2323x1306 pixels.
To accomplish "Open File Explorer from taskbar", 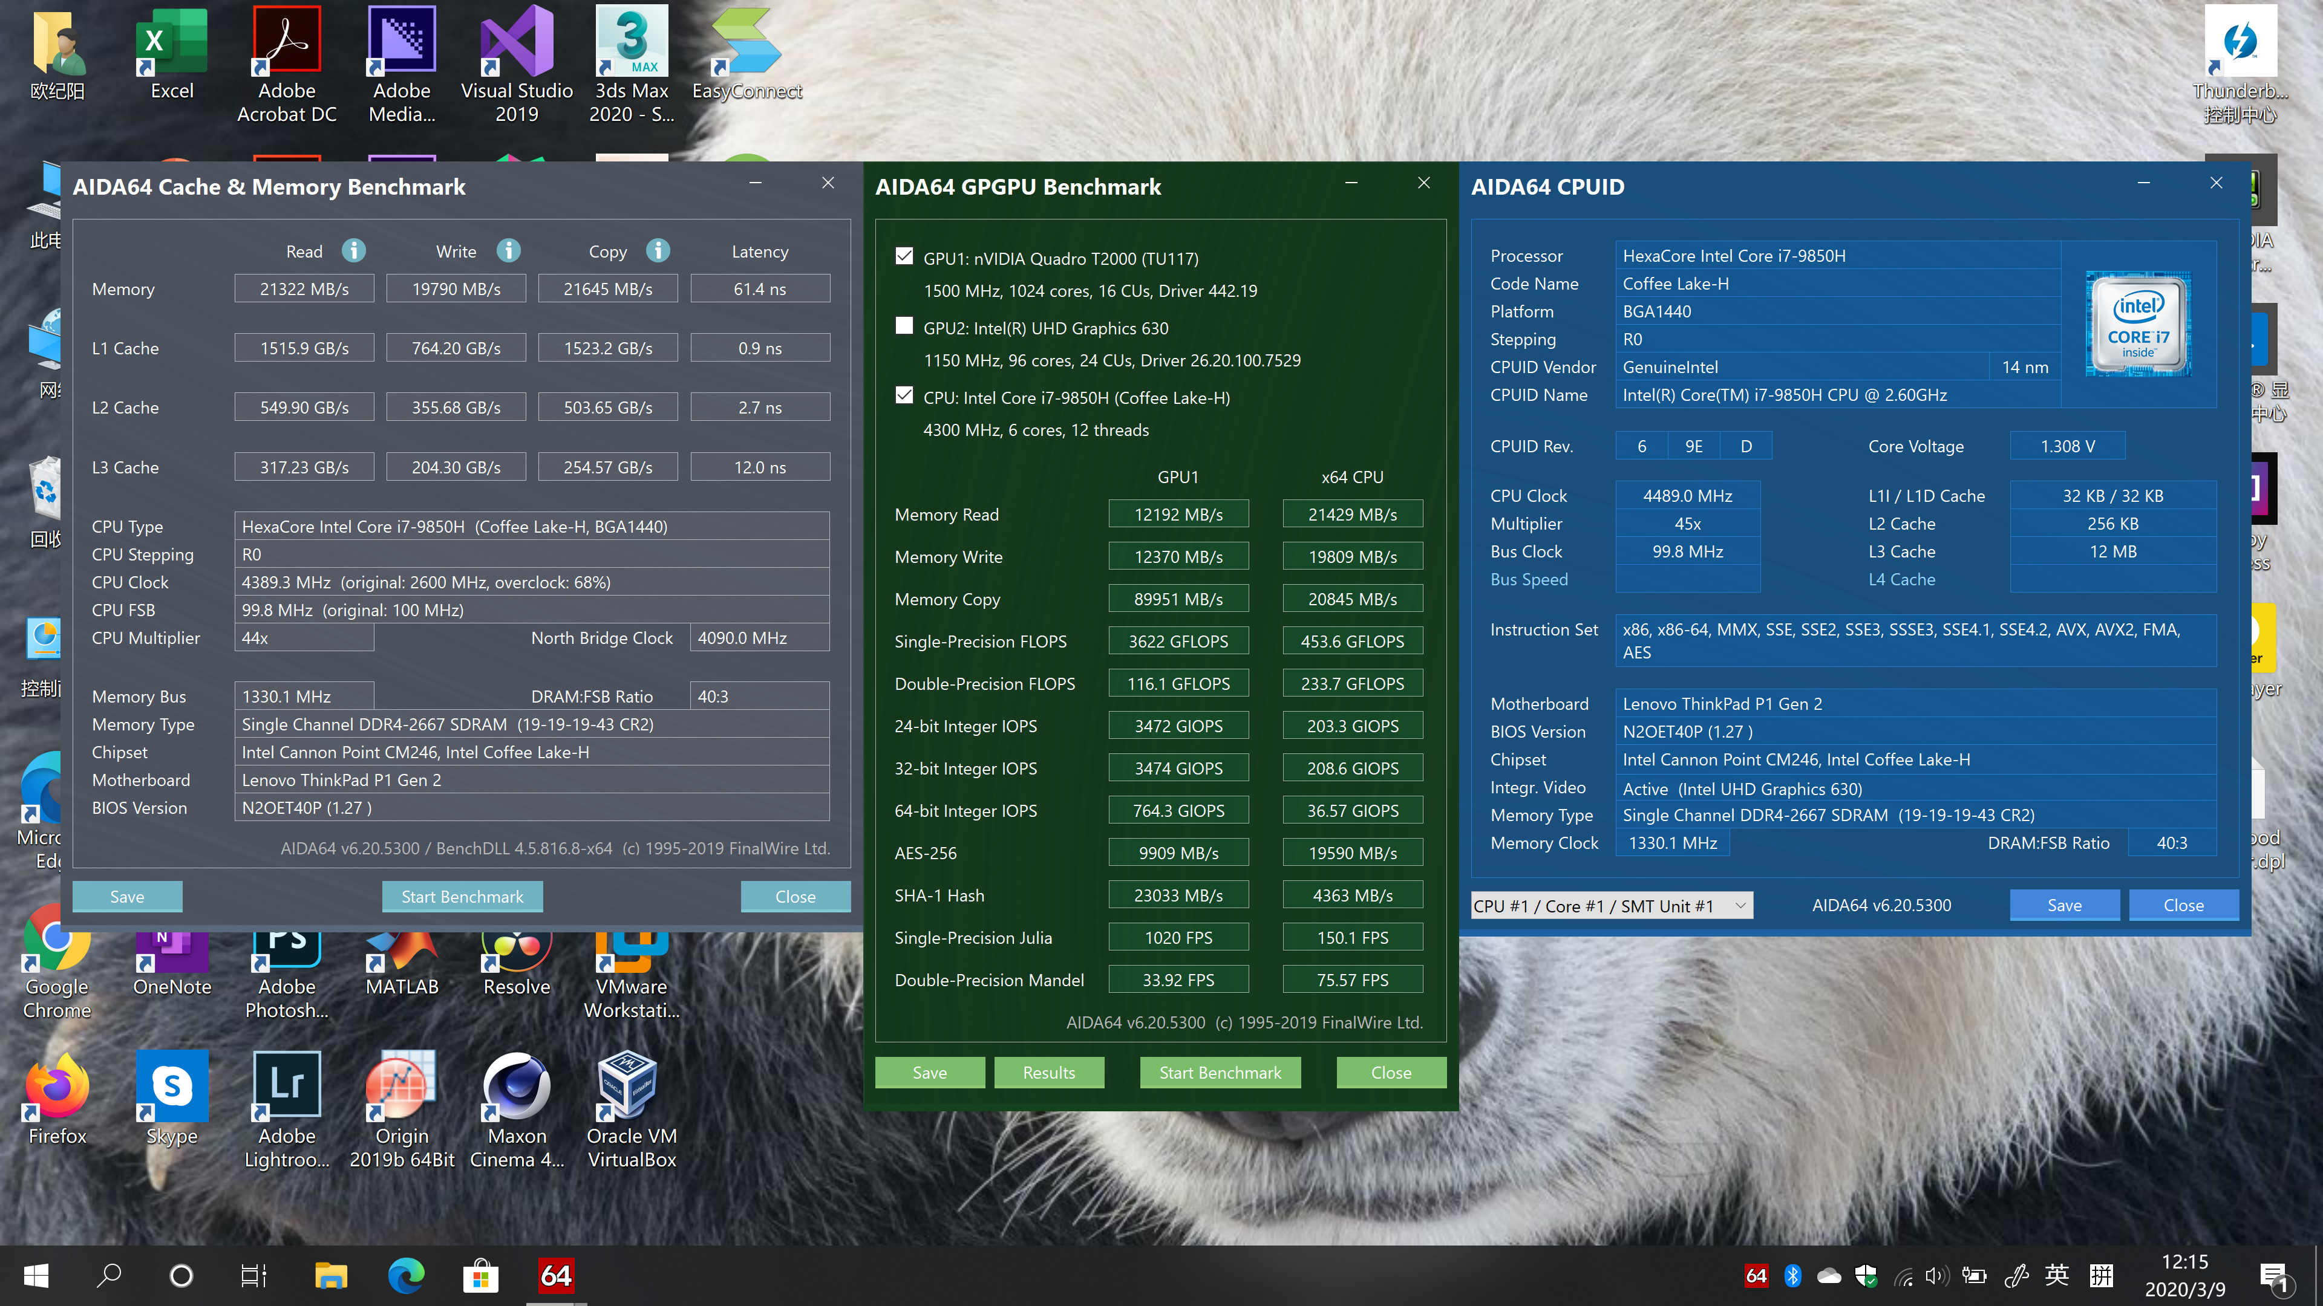I will coord(331,1275).
